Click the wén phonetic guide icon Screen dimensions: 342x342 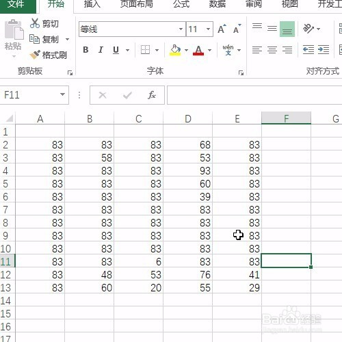tap(228, 50)
